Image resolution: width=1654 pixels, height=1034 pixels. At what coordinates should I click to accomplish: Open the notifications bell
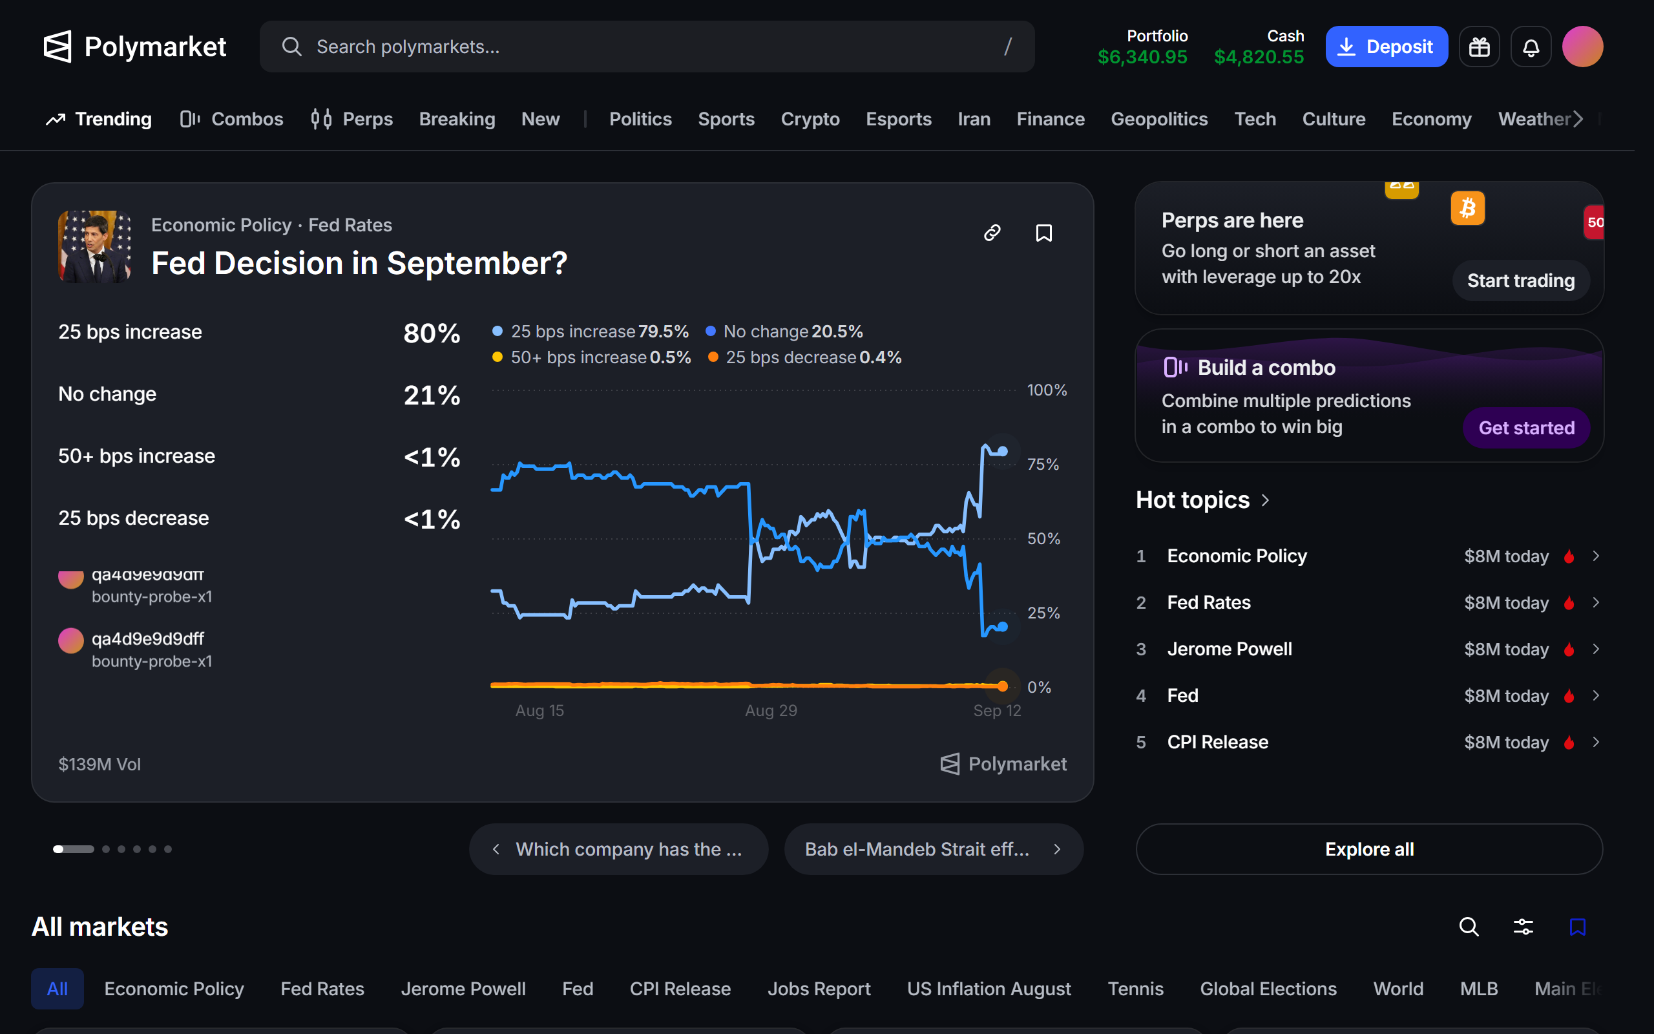[1531, 47]
